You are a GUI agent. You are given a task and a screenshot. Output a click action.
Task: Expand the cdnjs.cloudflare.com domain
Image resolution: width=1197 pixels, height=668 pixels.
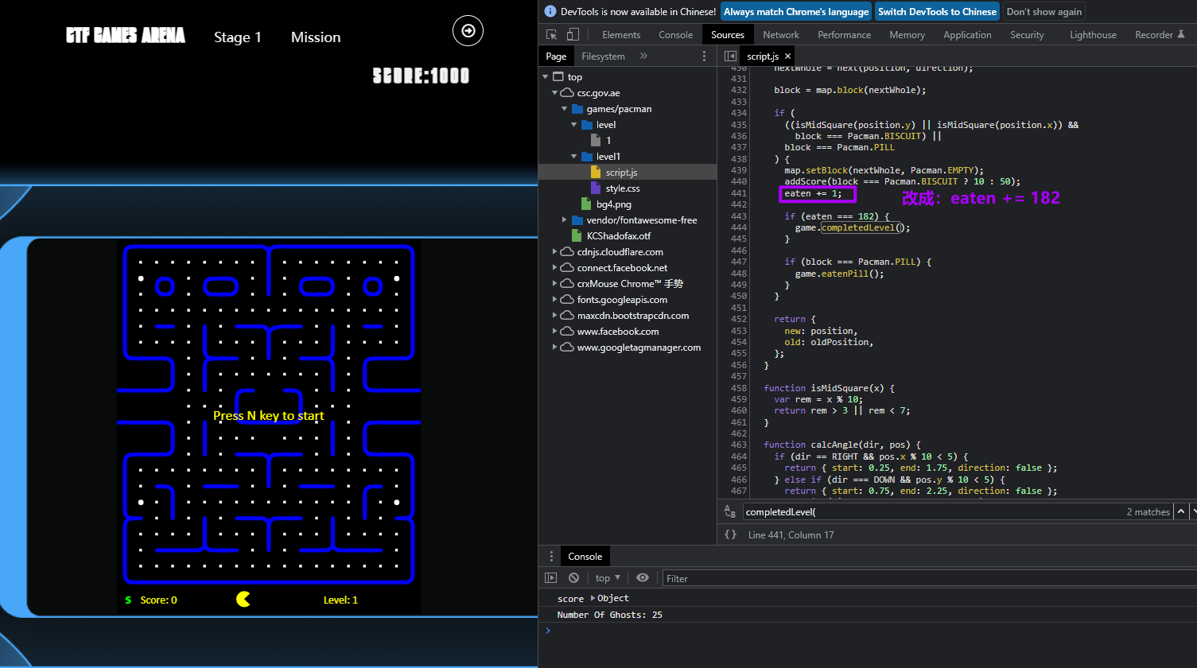(x=555, y=252)
